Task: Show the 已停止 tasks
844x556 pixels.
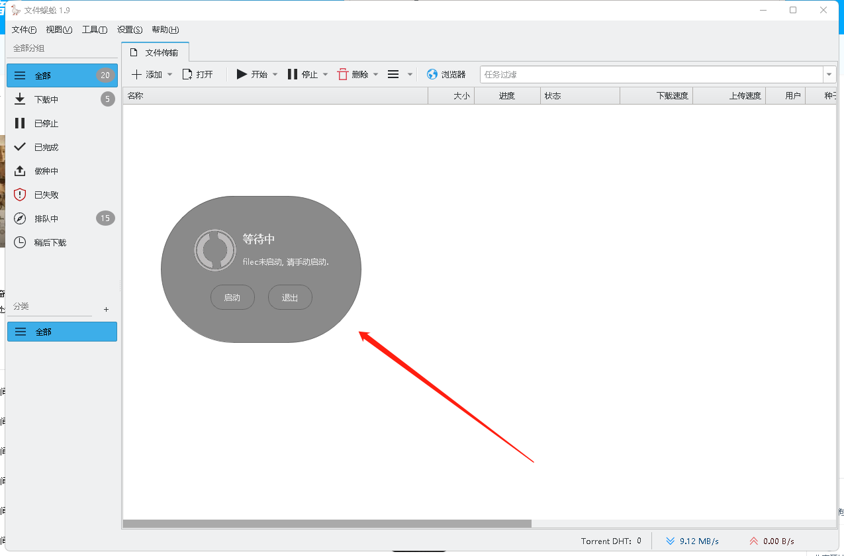Action: 62,123
